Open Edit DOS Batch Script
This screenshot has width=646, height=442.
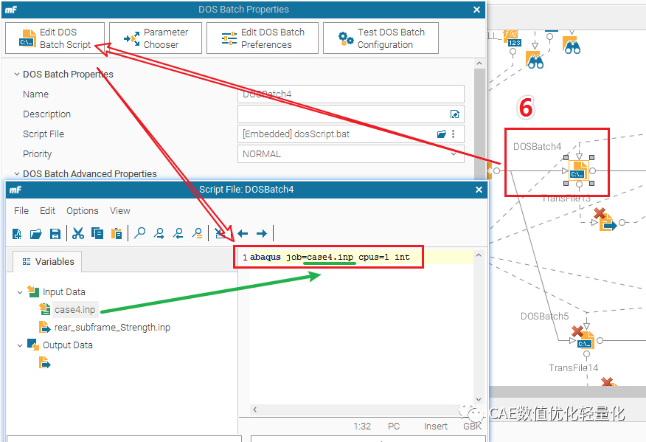(x=55, y=38)
